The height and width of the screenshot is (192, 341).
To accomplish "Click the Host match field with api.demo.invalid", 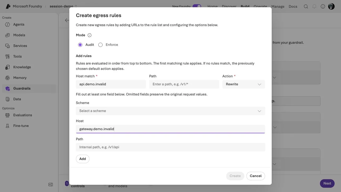I will click(x=111, y=84).
